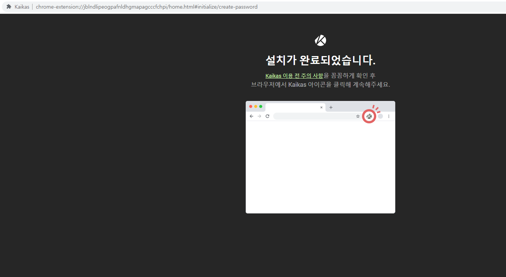Select the chrome-extension URL in the real address bar
Screen dimensions: 506x277
pyautogui.click(x=146, y=6)
